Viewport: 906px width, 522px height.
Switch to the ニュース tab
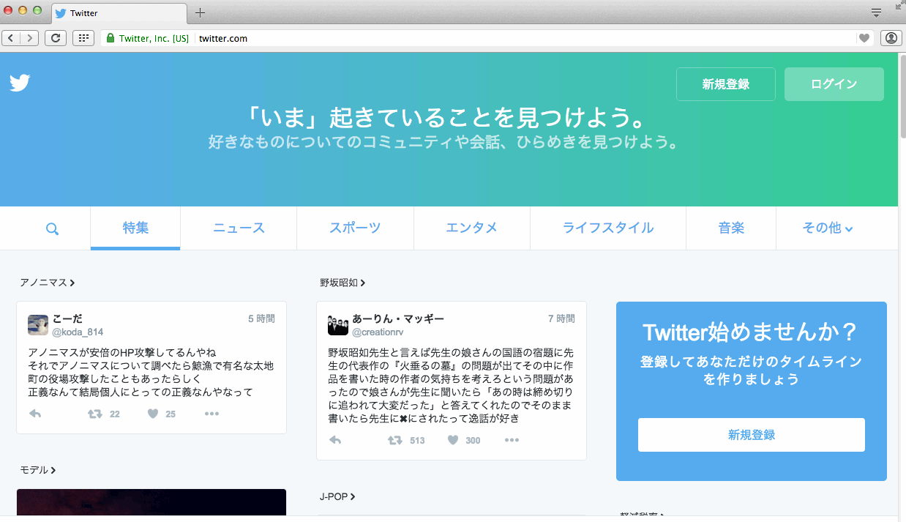pos(239,228)
